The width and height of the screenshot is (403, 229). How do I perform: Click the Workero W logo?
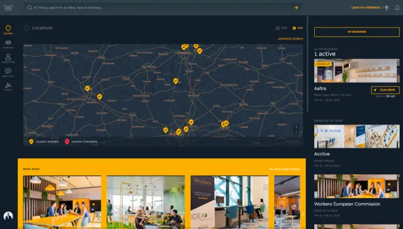coord(8,8)
